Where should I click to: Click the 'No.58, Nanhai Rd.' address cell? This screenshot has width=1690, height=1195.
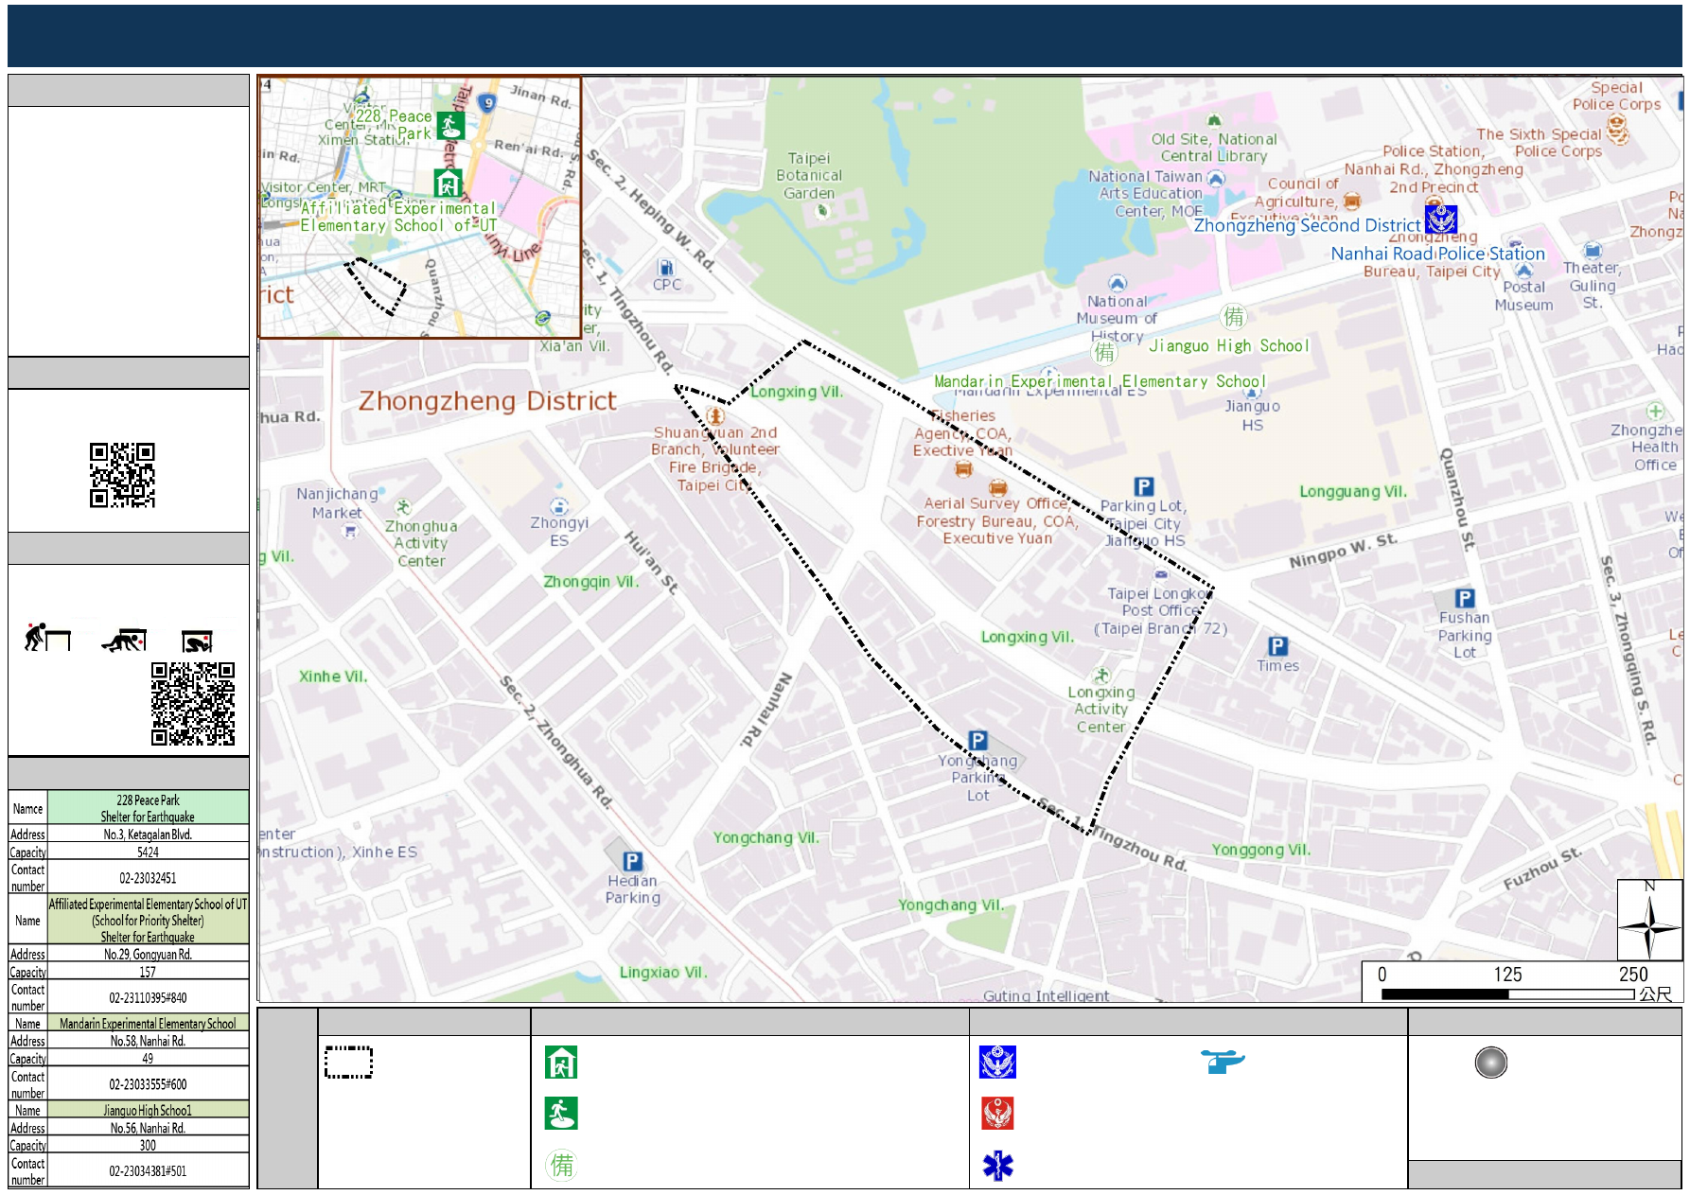click(148, 1041)
